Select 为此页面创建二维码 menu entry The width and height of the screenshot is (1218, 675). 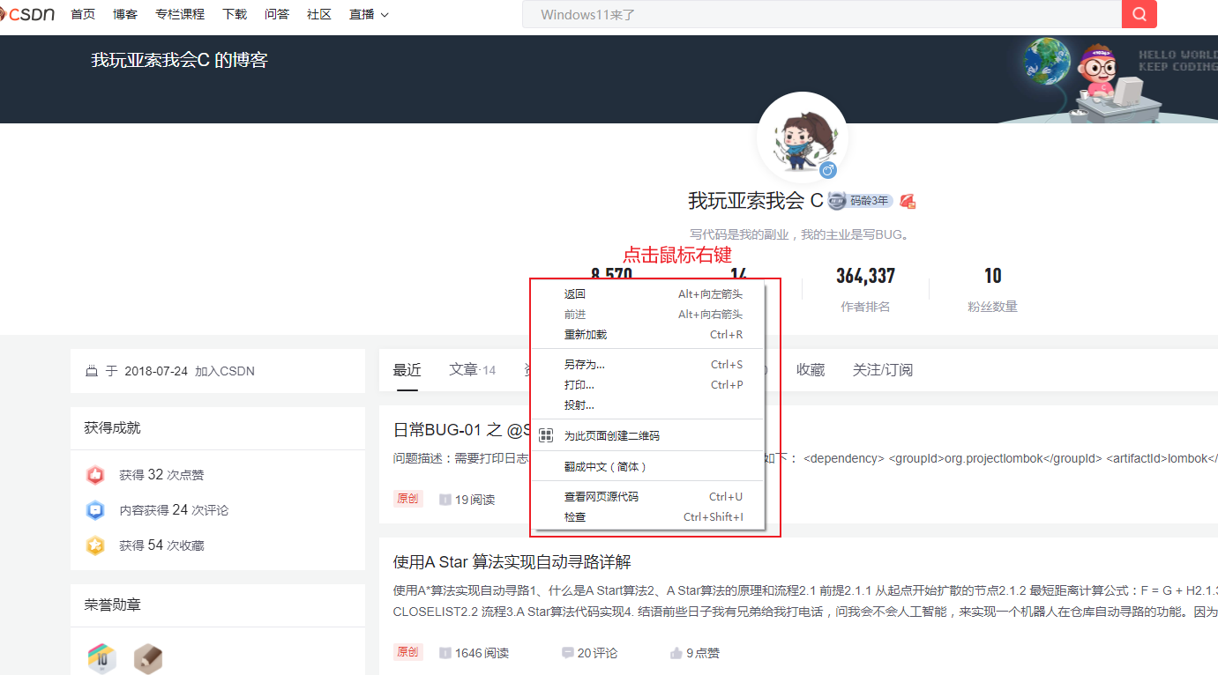(648, 435)
